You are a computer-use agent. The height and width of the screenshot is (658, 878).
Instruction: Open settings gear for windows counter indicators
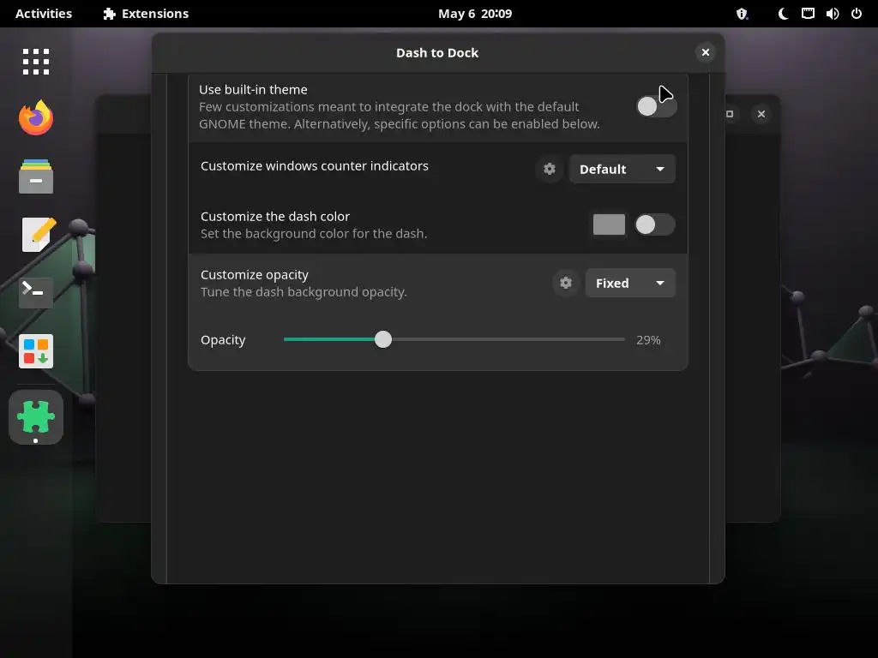550,169
